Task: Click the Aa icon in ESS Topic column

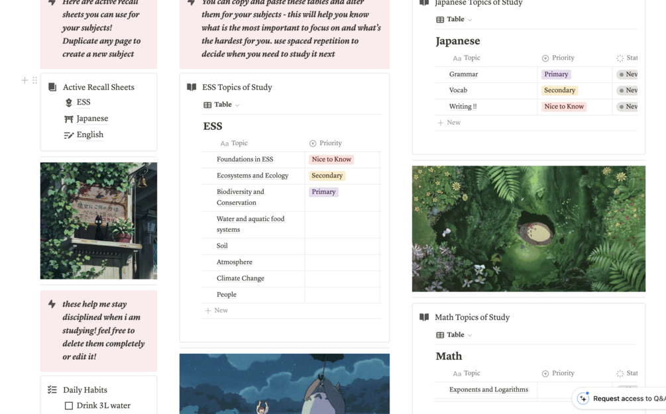Action: (x=224, y=144)
